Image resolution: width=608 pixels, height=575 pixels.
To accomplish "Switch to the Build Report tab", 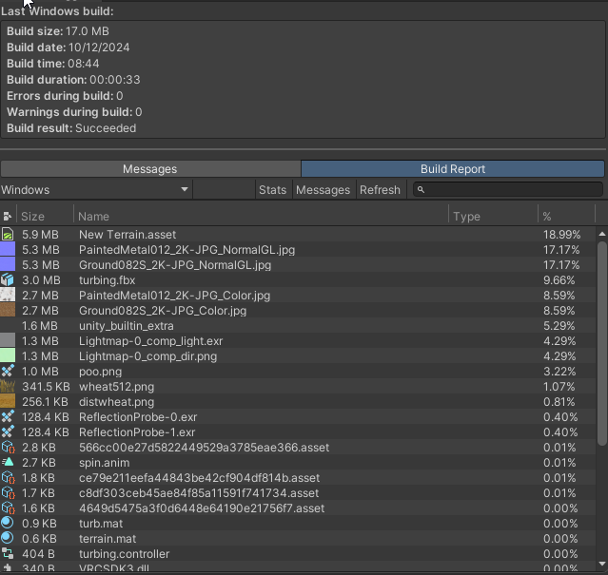I will (x=453, y=169).
